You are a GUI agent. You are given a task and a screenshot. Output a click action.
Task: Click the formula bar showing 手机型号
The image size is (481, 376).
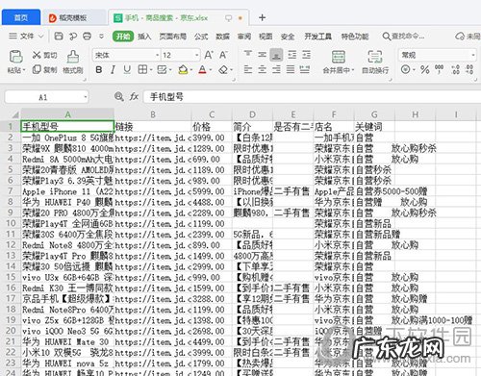click(312, 96)
